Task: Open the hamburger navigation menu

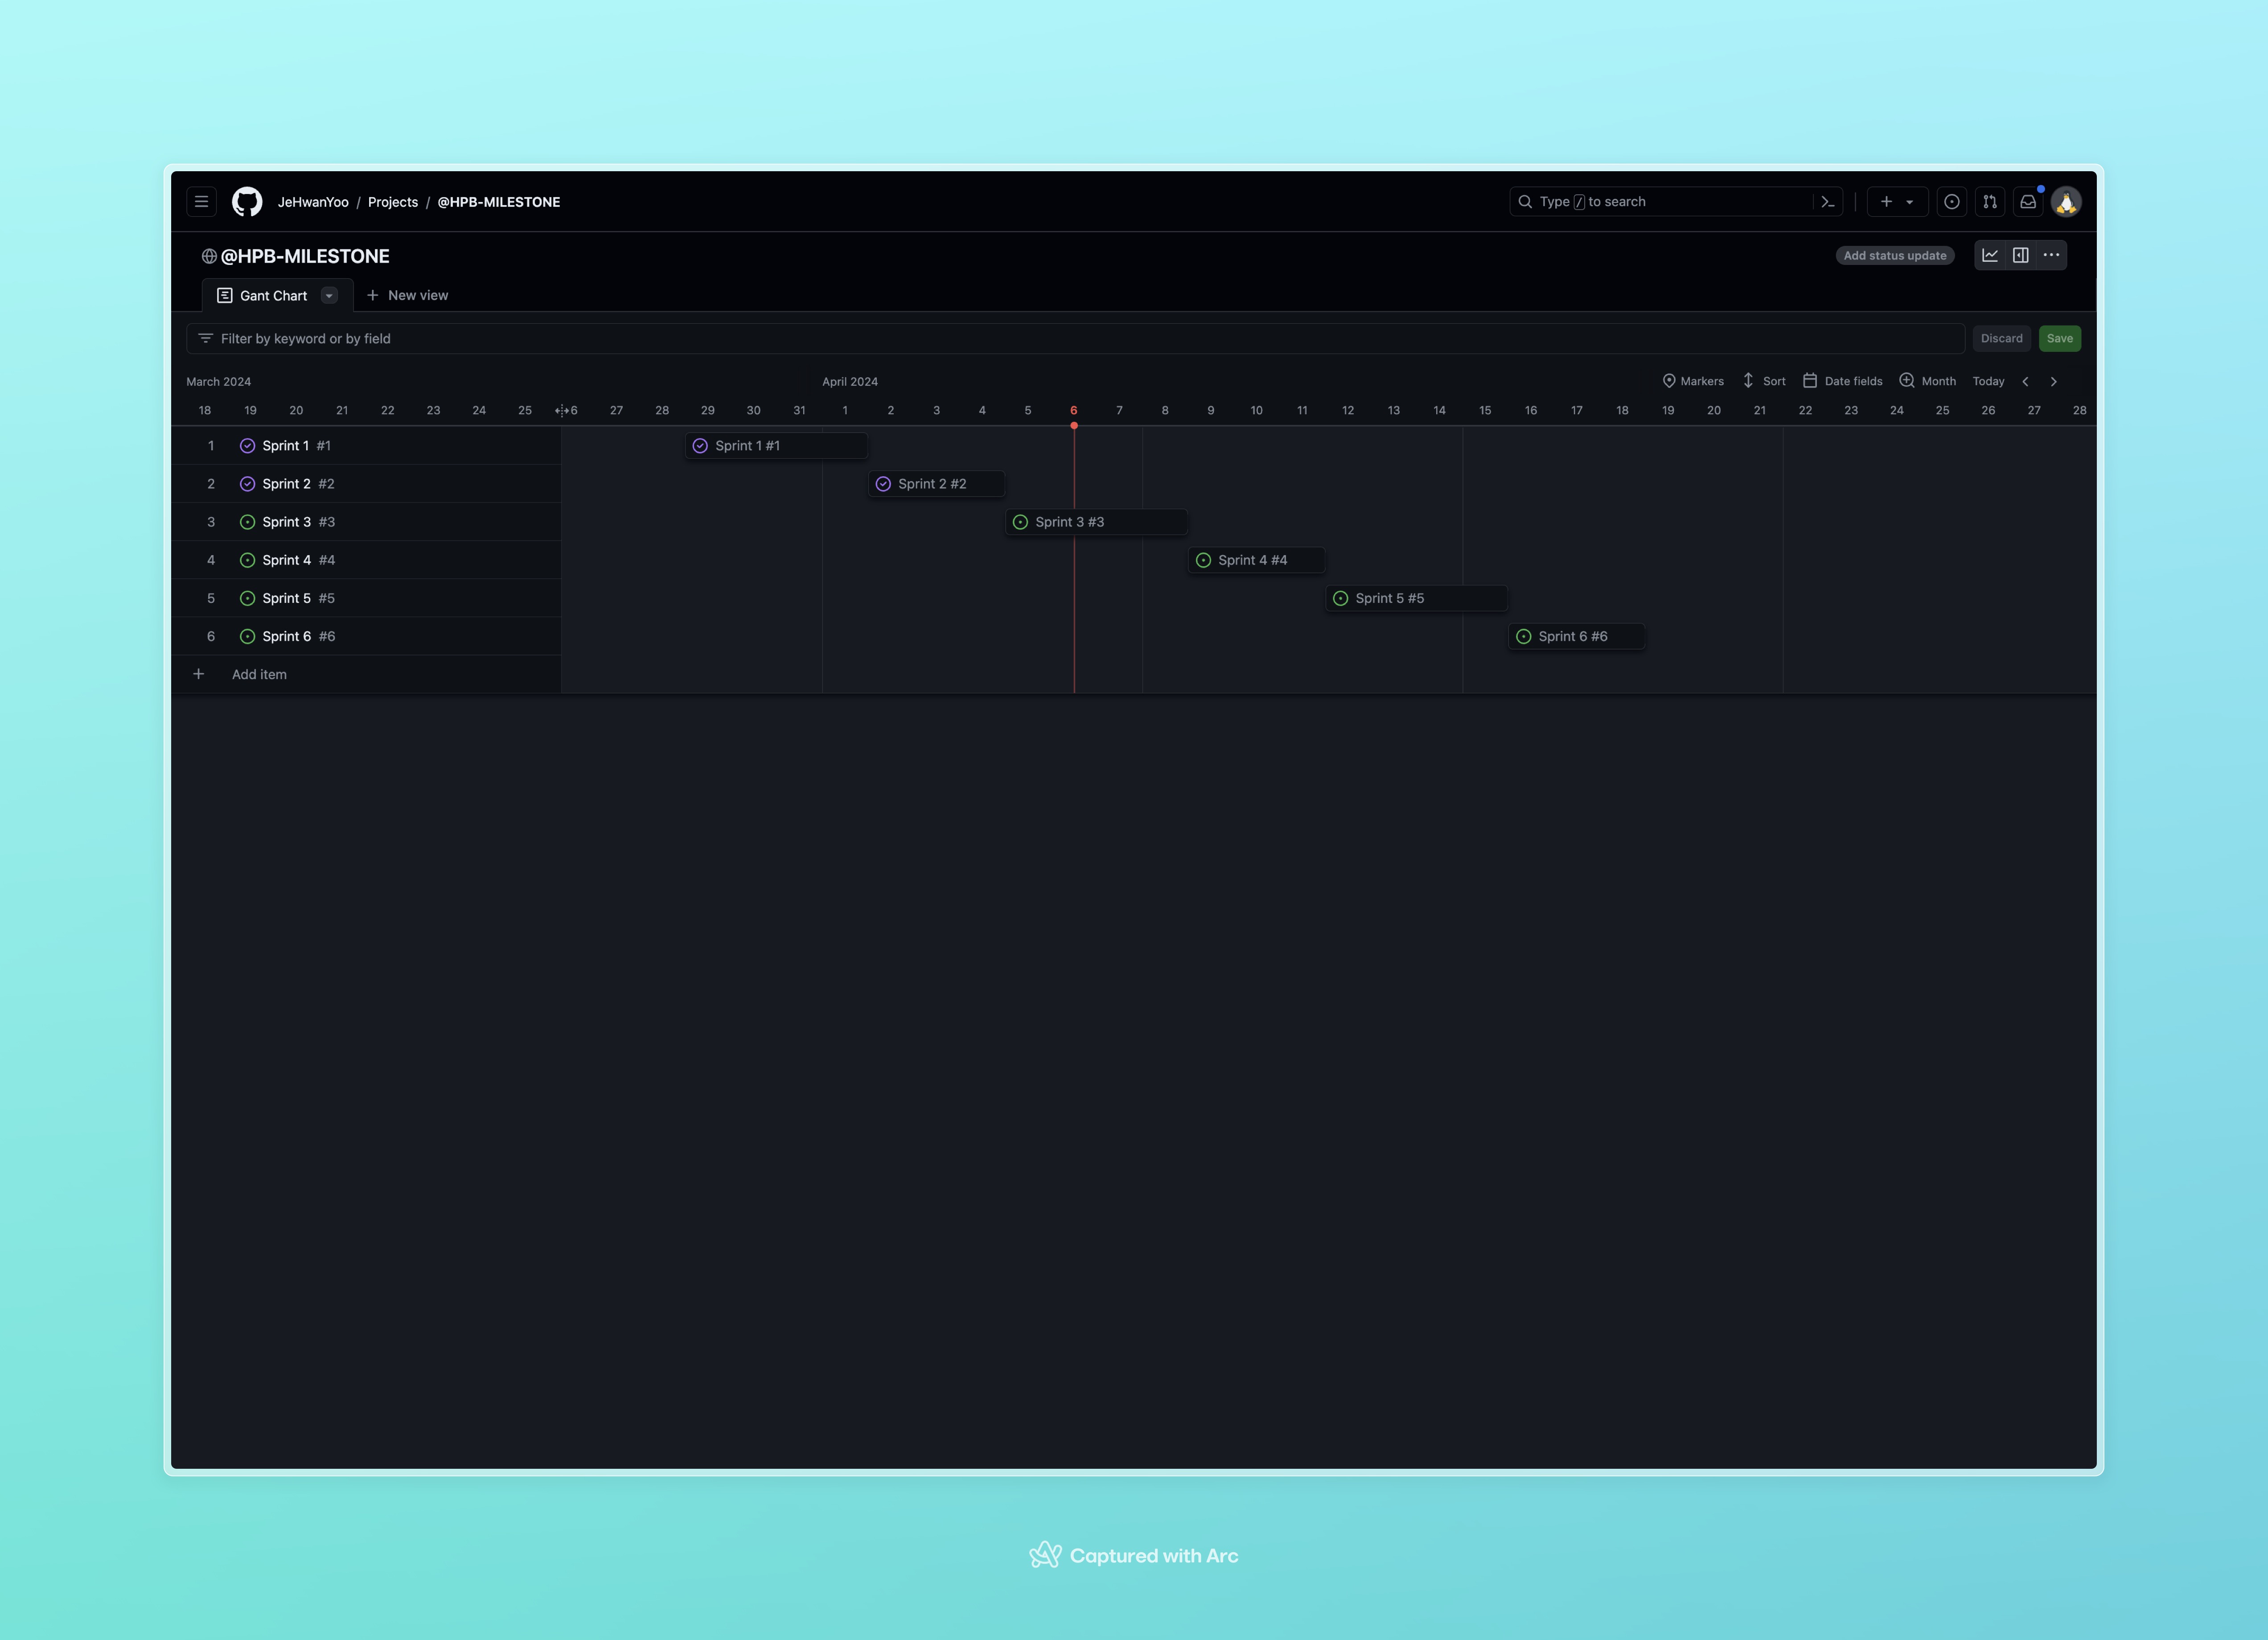Action: [x=201, y=201]
